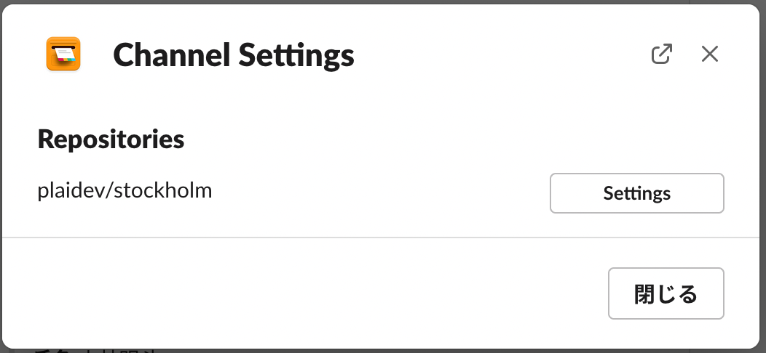This screenshot has height=353, width=766.
Task: Select the plaidev/stockholm repository name
Action: (x=125, y=191)
